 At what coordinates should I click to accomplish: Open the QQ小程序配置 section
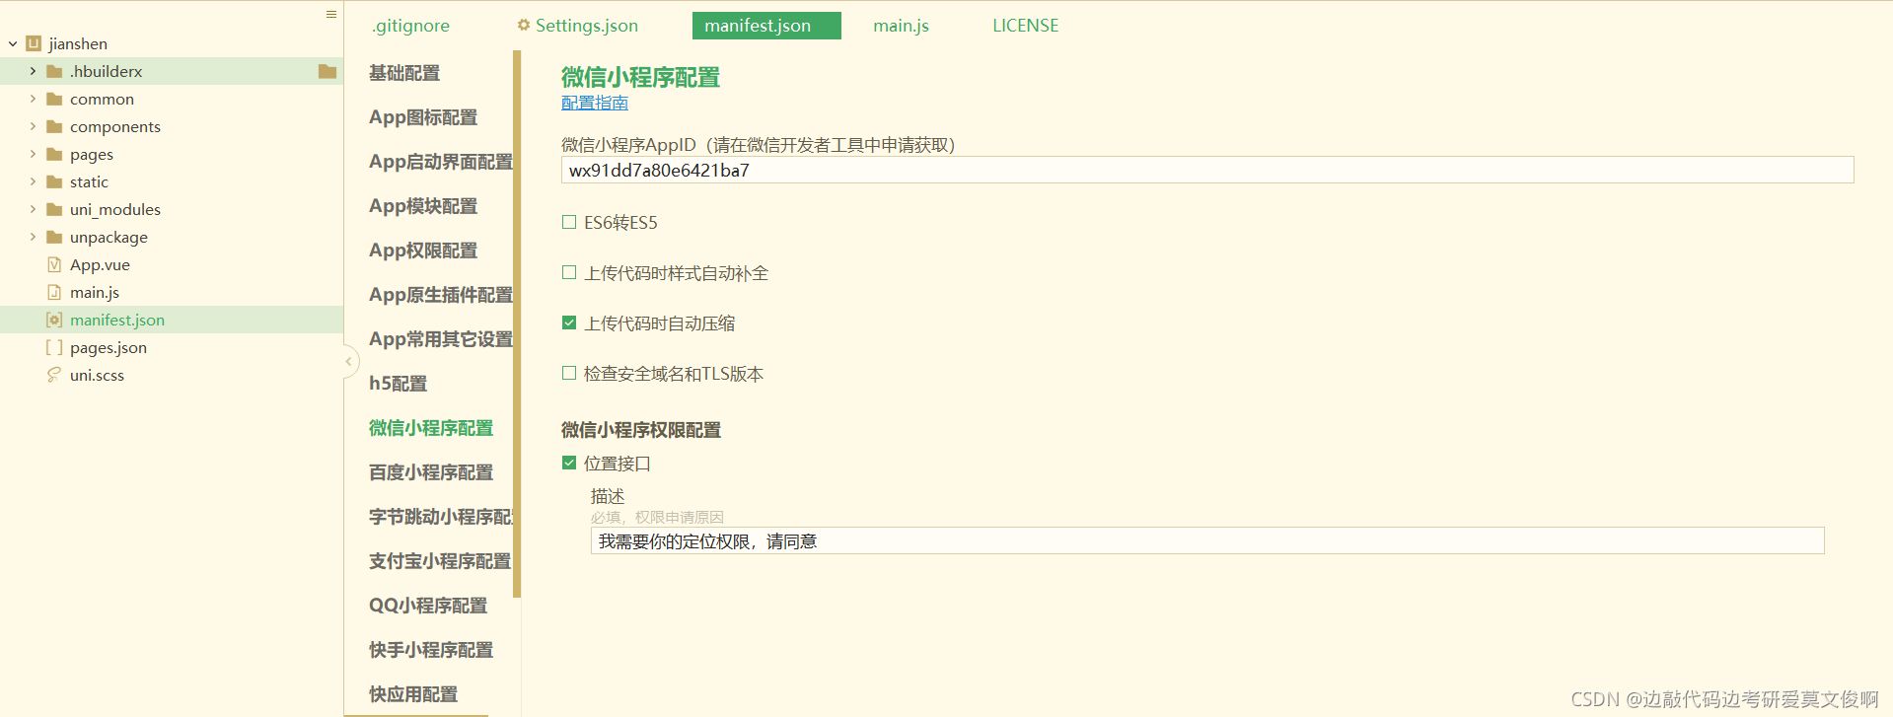(x=428, y=606)
